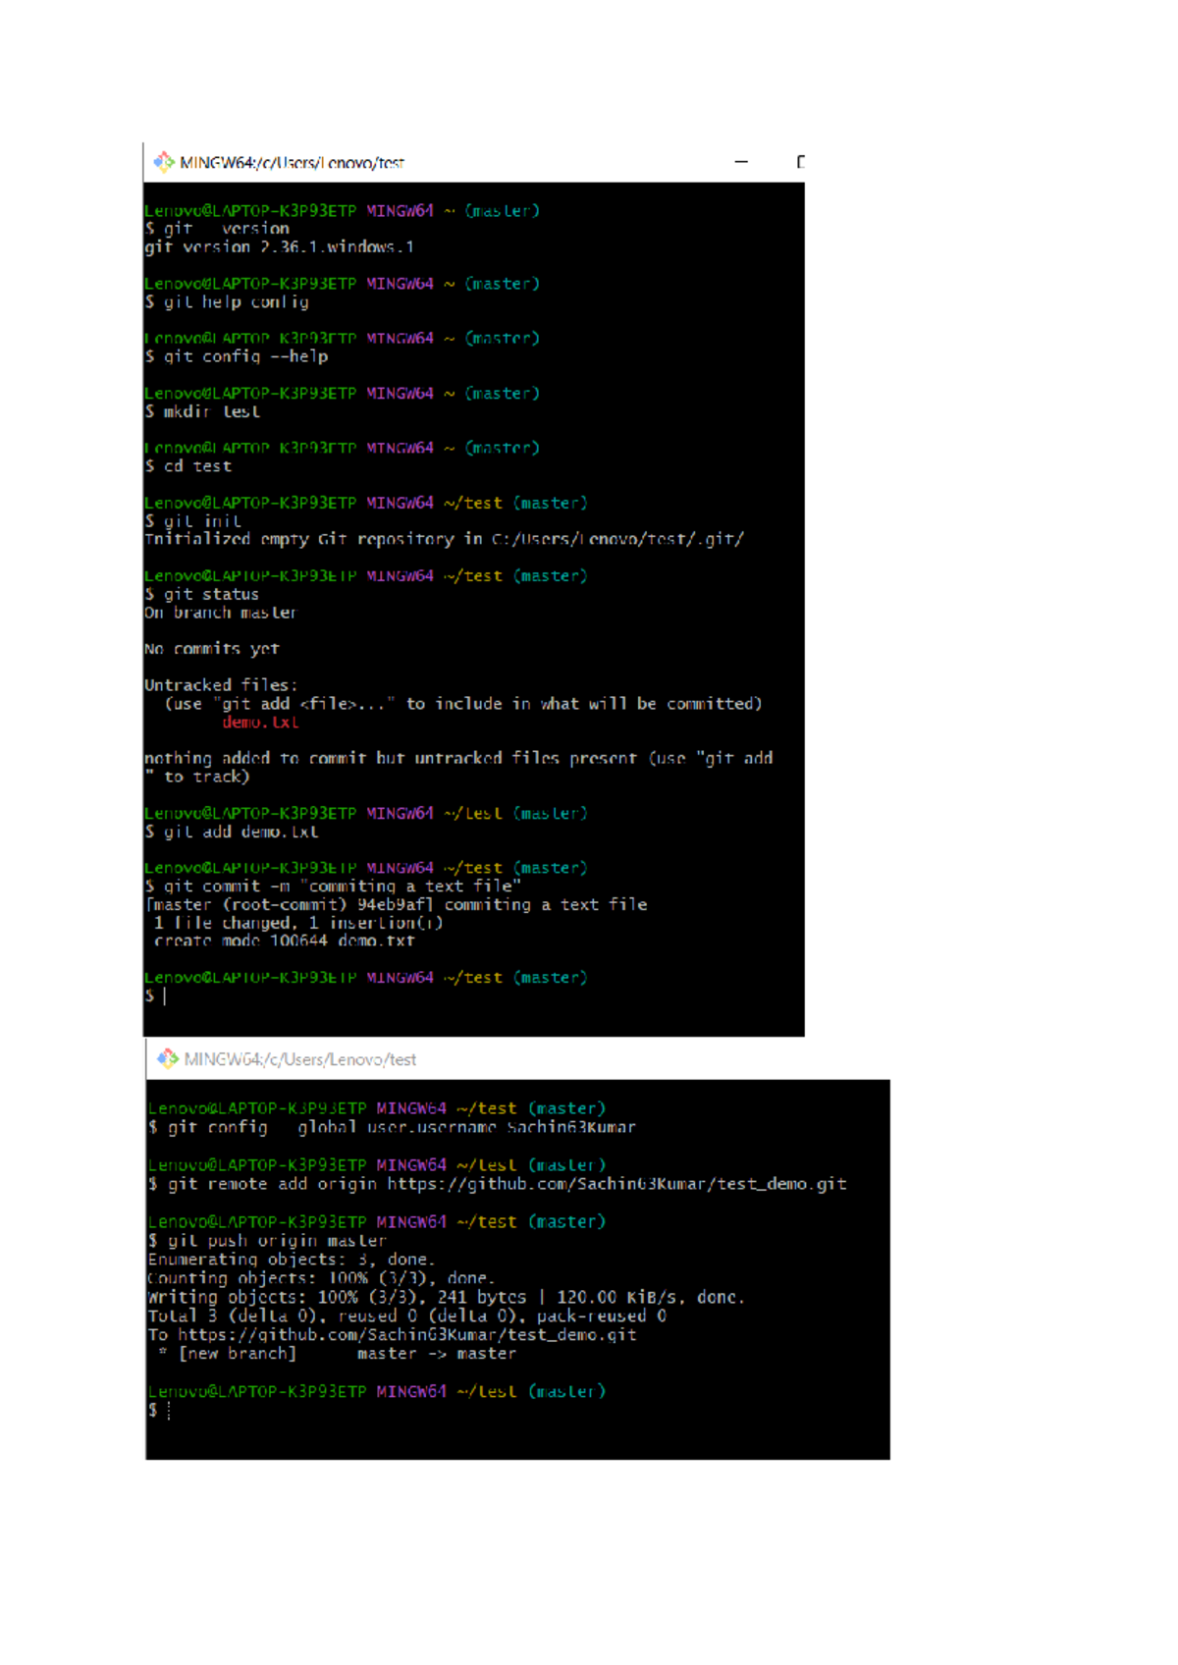Click the 'On branch master' output line
1178x1665 pixels.
221,613
